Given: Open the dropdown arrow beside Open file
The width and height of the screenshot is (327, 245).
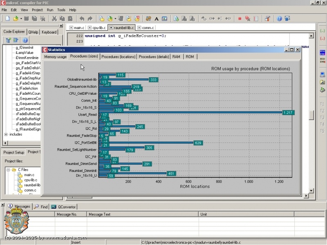Looking at the screenshot, I should tap(21, 19).
